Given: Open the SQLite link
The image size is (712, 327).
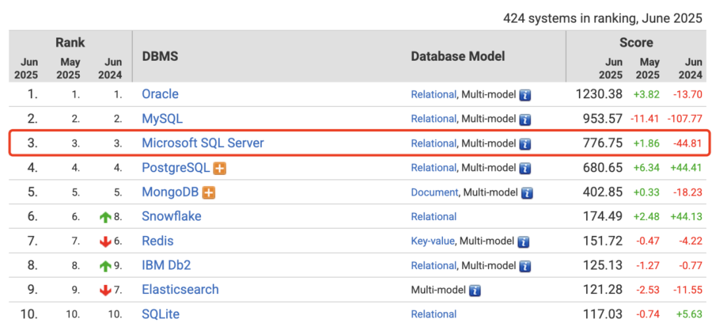Looking at the screenshot, I should [x=160, y=314].
